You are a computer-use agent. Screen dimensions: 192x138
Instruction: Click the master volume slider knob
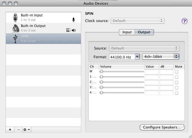[101, 72]
